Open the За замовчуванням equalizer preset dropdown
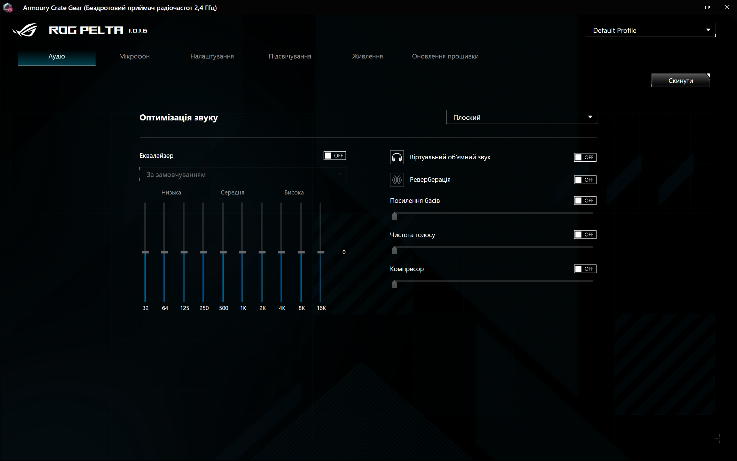This screenshot has width=737, height=461. point(243,174)
